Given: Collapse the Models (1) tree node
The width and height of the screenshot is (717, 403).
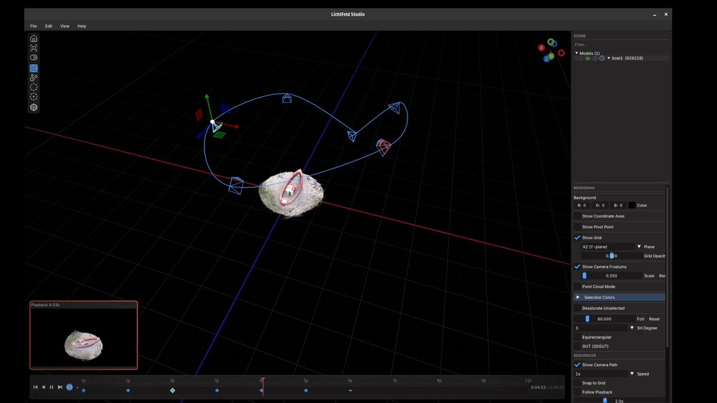Looking at the screenshot, I should tap(577, 53).
